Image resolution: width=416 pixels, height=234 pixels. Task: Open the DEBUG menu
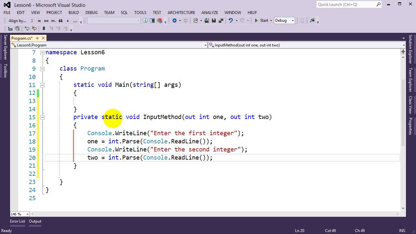pyautogui.click(x=91, y=12)
